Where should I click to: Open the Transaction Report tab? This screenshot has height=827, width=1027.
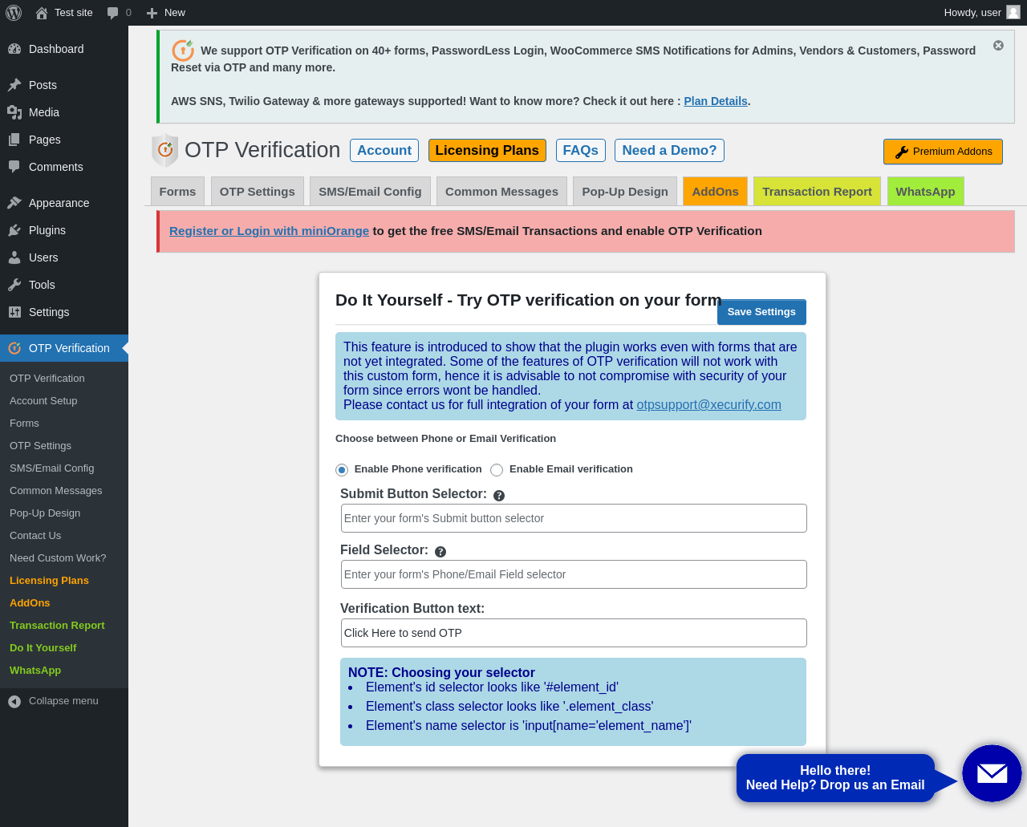pyautogui.click(x=817, y=192)
